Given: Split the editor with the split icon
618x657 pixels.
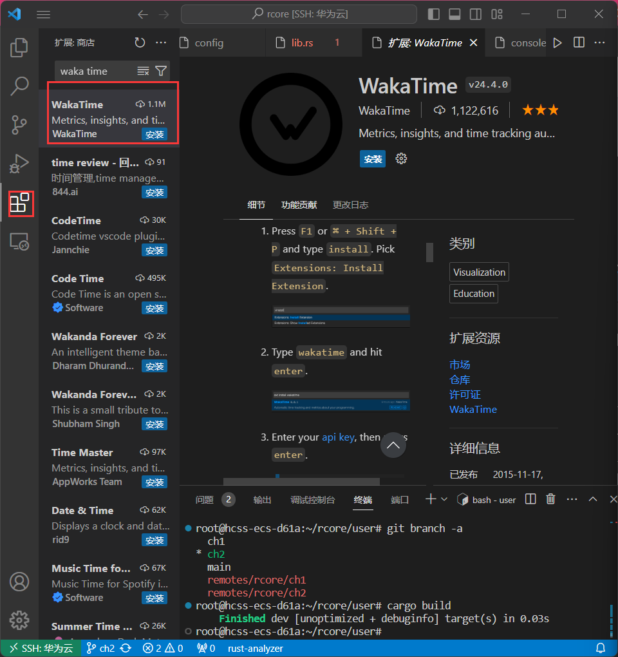Looking at the screenshot, I should point(578,43).
